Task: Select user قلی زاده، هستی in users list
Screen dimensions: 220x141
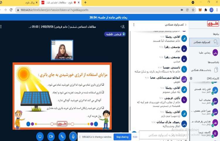Action: [204, 90]
